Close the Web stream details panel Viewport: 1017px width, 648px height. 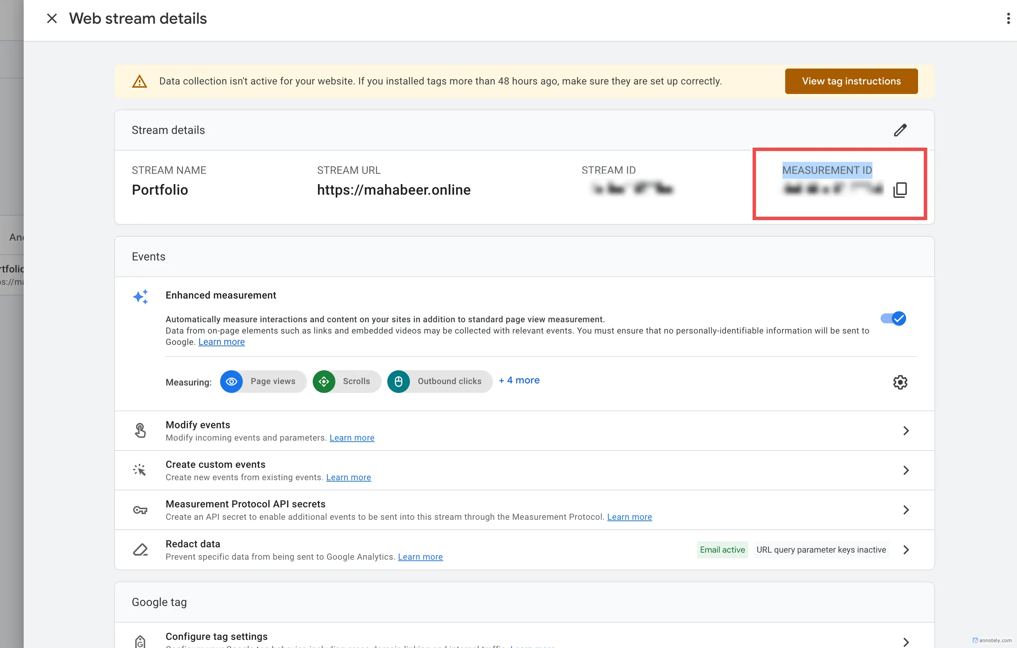[52, 18]
